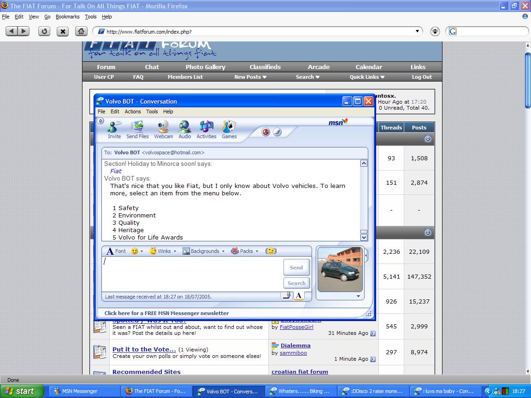Image resolution: width=531 pixels, height=398 pixels.
Task: Switch to Whaters Biking taskbar conversation
Action: pyautogui.click(x=301, y=391)
